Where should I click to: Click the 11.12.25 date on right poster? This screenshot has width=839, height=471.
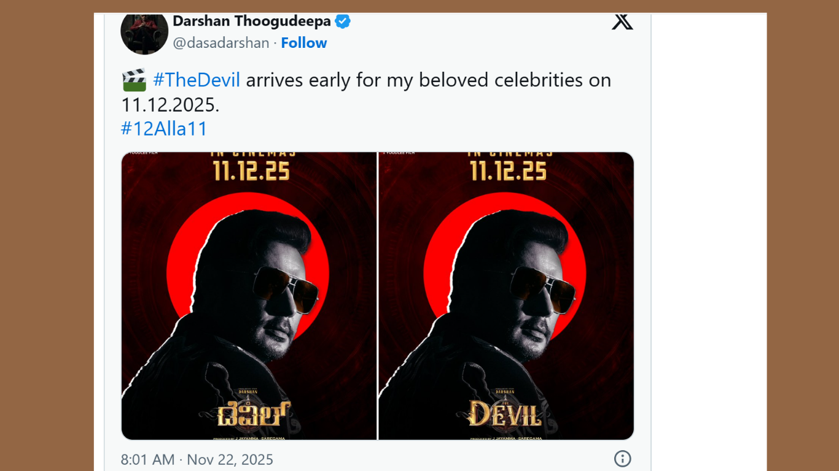[x=508, y=171]
